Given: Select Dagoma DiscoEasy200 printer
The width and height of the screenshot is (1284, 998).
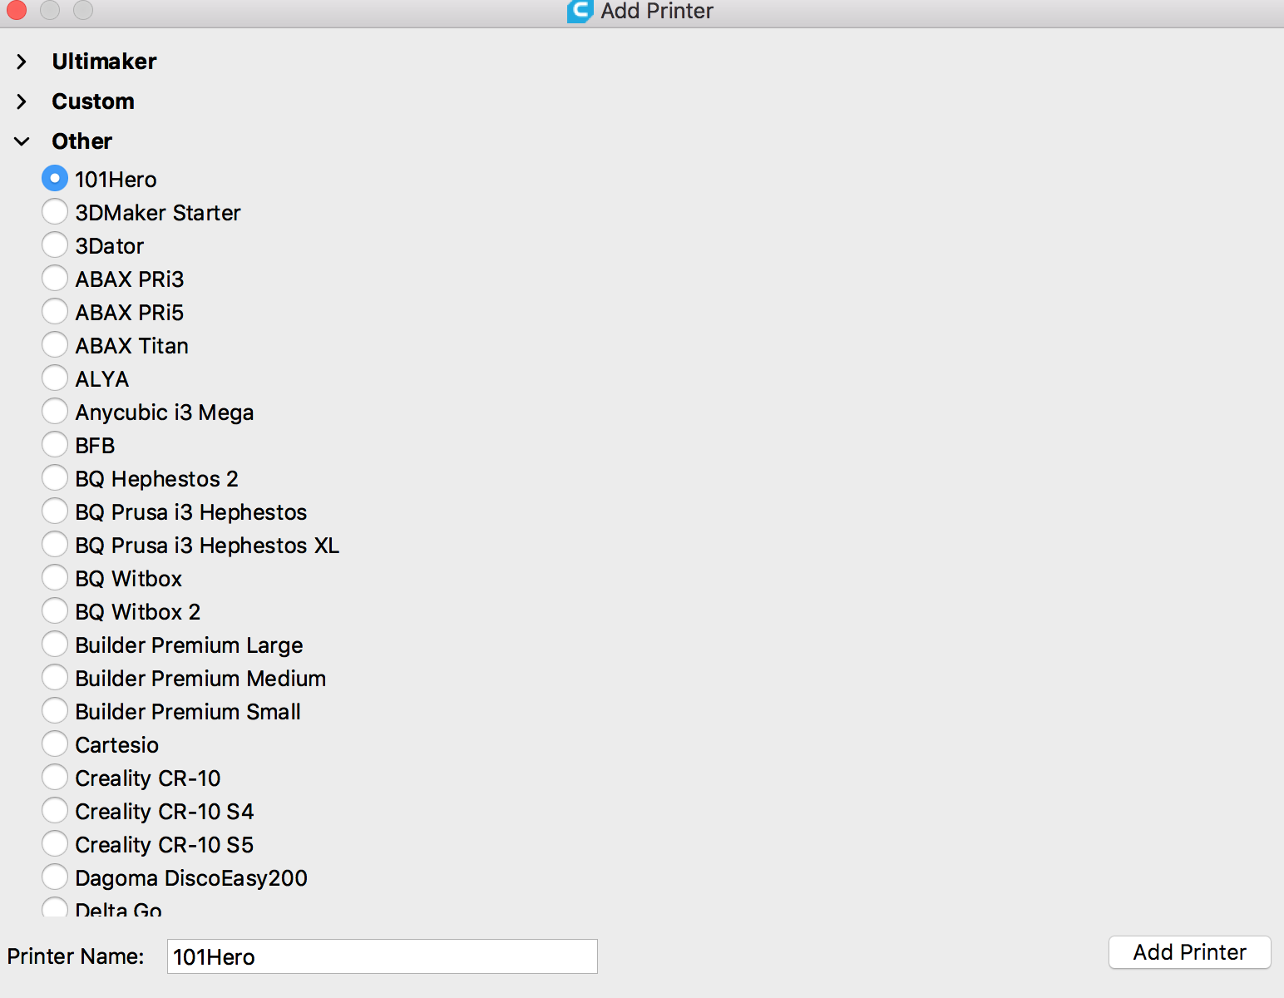Looking at the screenshot, I should coord(55,877).
